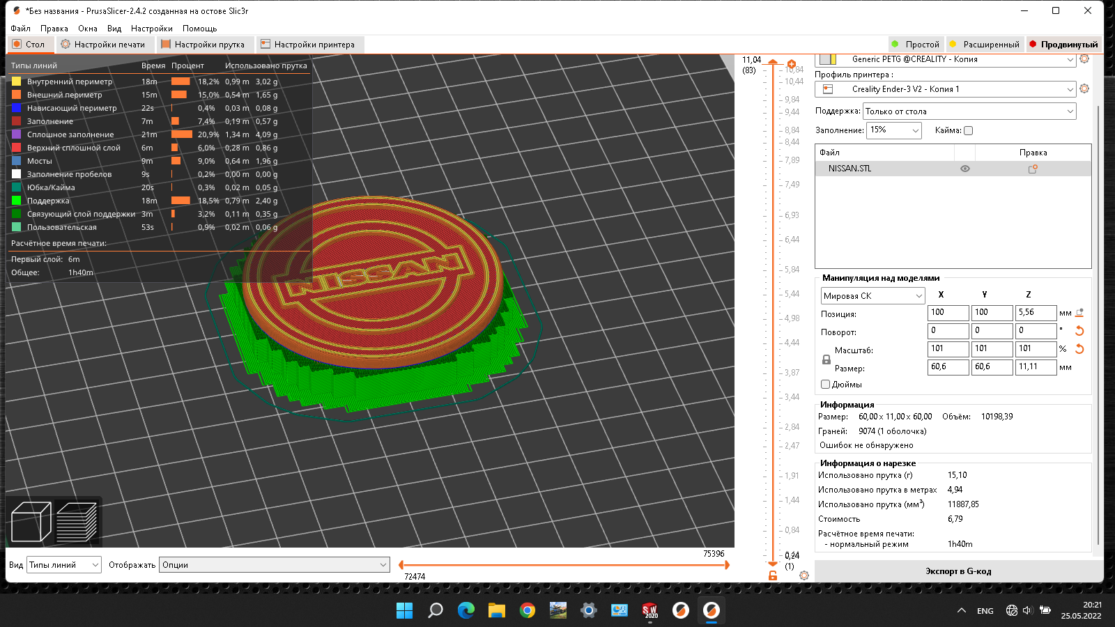Click the second PrusaSlicer icon on taskbar
Image resolution: width=1115 pixels, height=627 pixels.
(x=681, y=610)
